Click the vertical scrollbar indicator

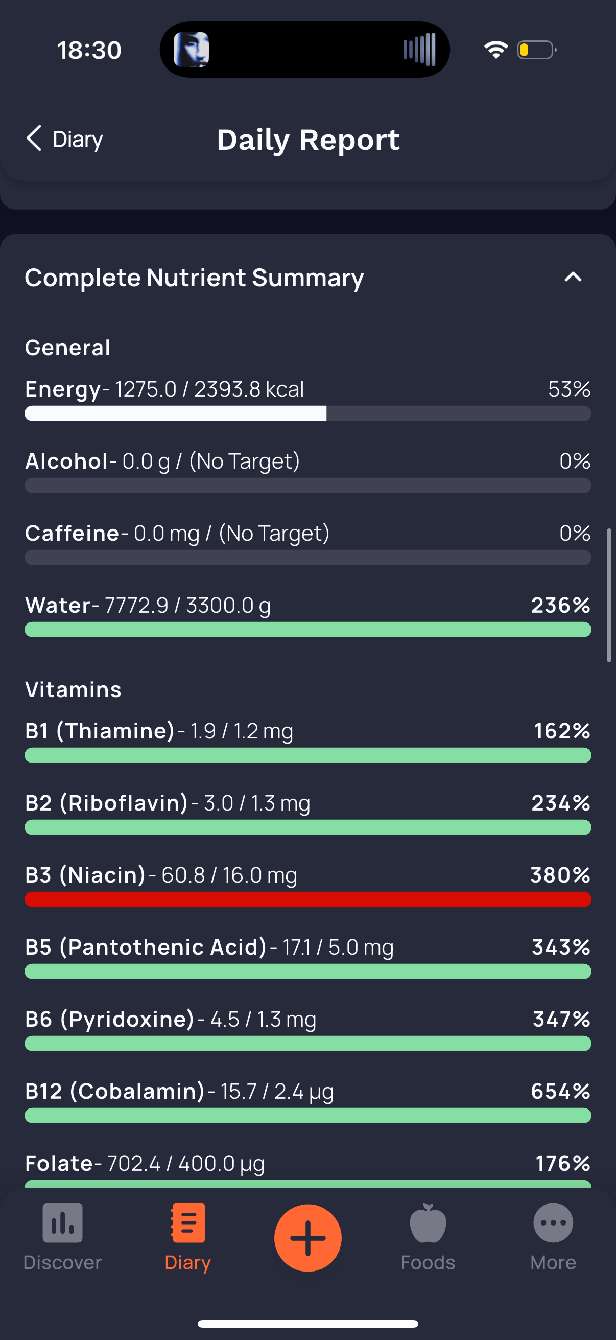pos(609,595)
